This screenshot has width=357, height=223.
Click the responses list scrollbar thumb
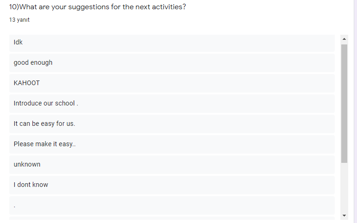click(x=344, y=103)
